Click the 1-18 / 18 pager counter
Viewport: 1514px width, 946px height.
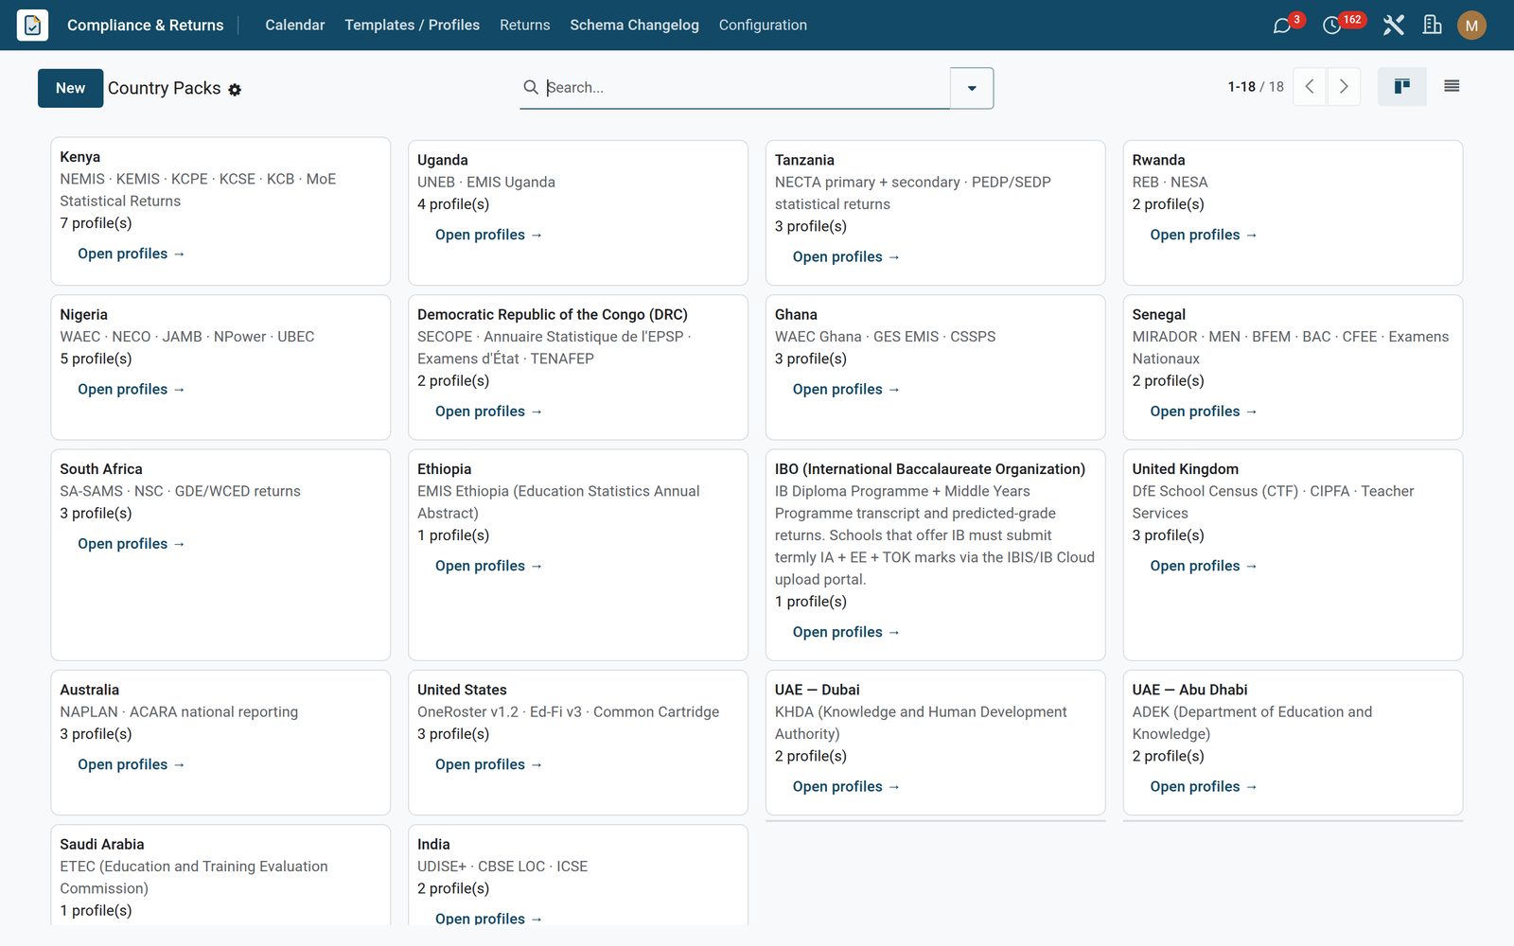(x=1256, y=87)
